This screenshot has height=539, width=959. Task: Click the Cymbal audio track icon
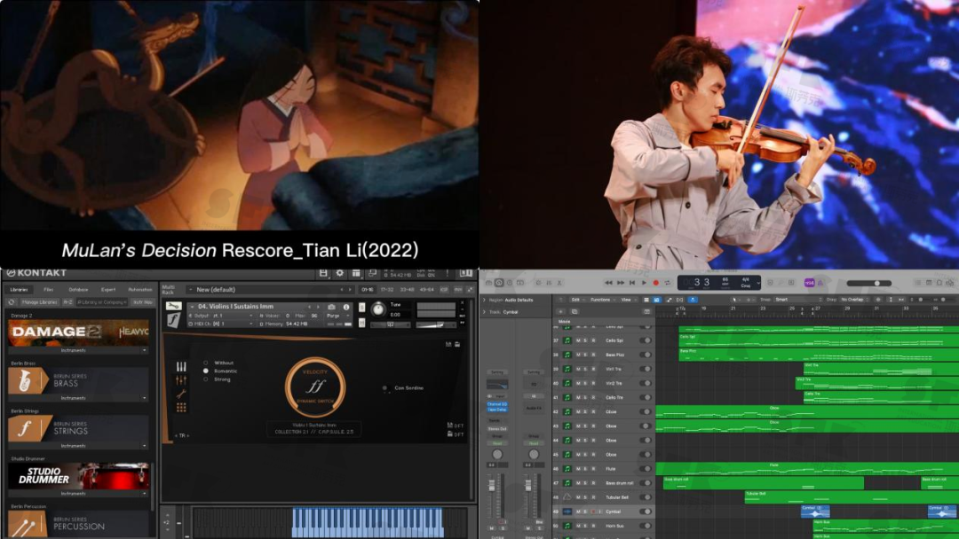click(x=567, y=512)
